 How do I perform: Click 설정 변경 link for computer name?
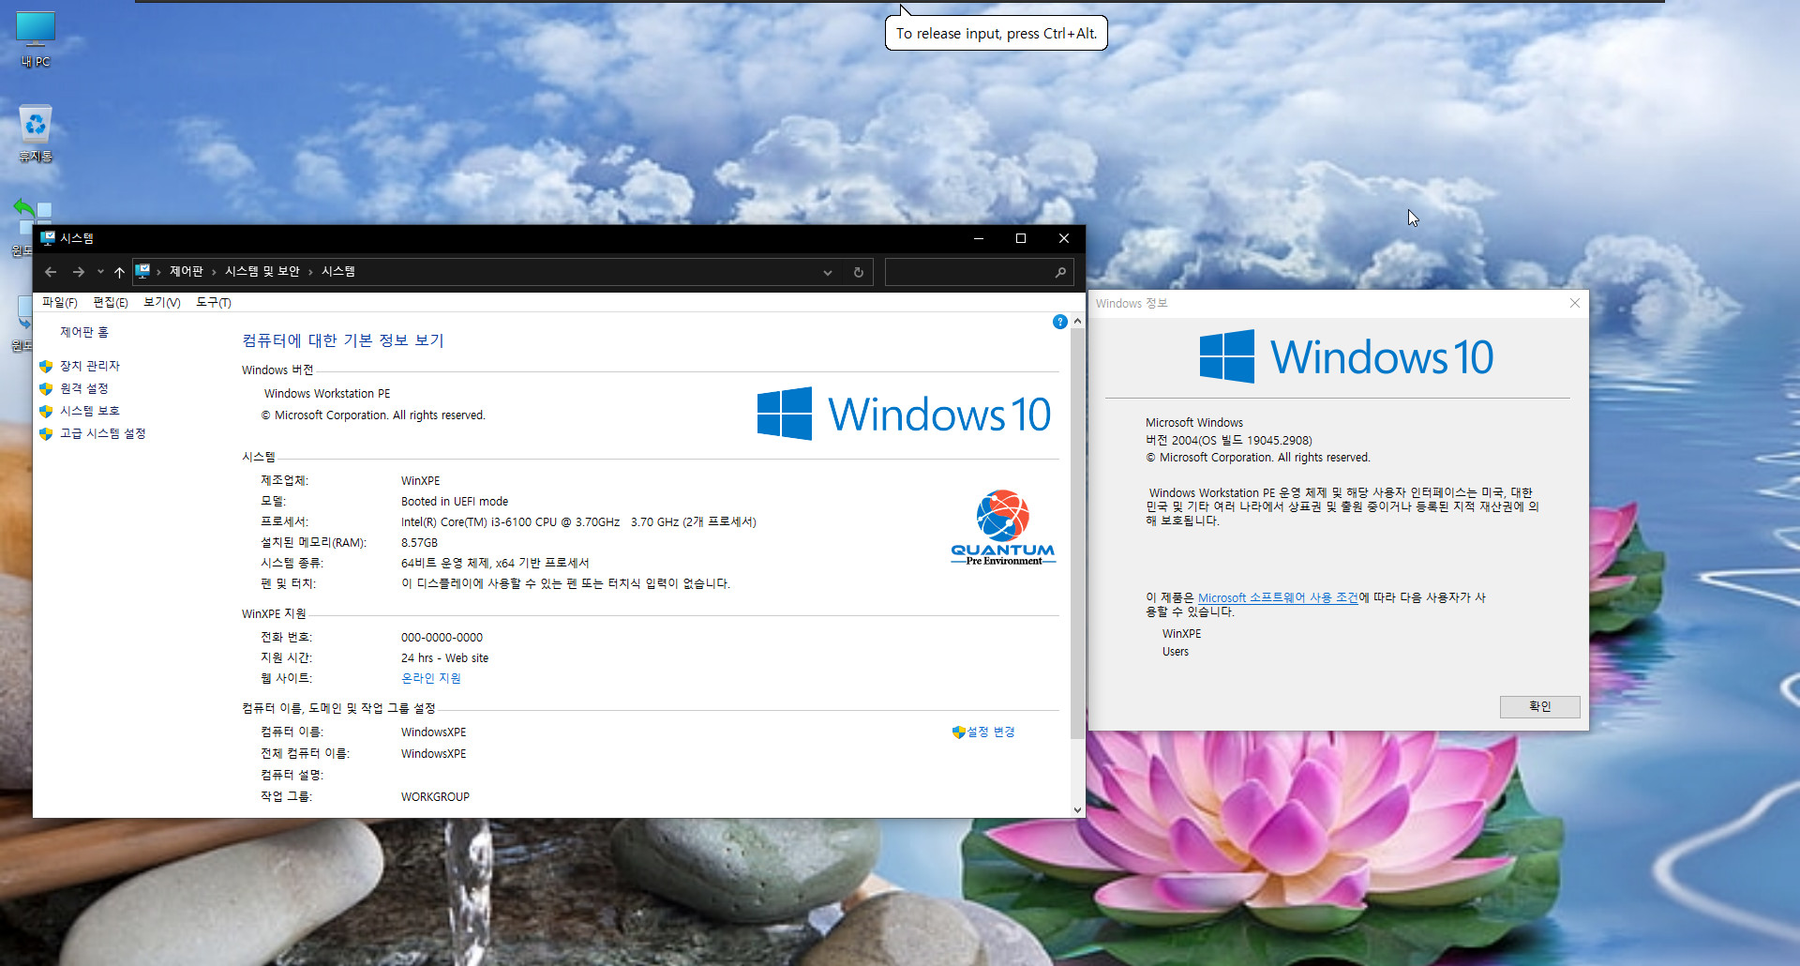(991, 732)
